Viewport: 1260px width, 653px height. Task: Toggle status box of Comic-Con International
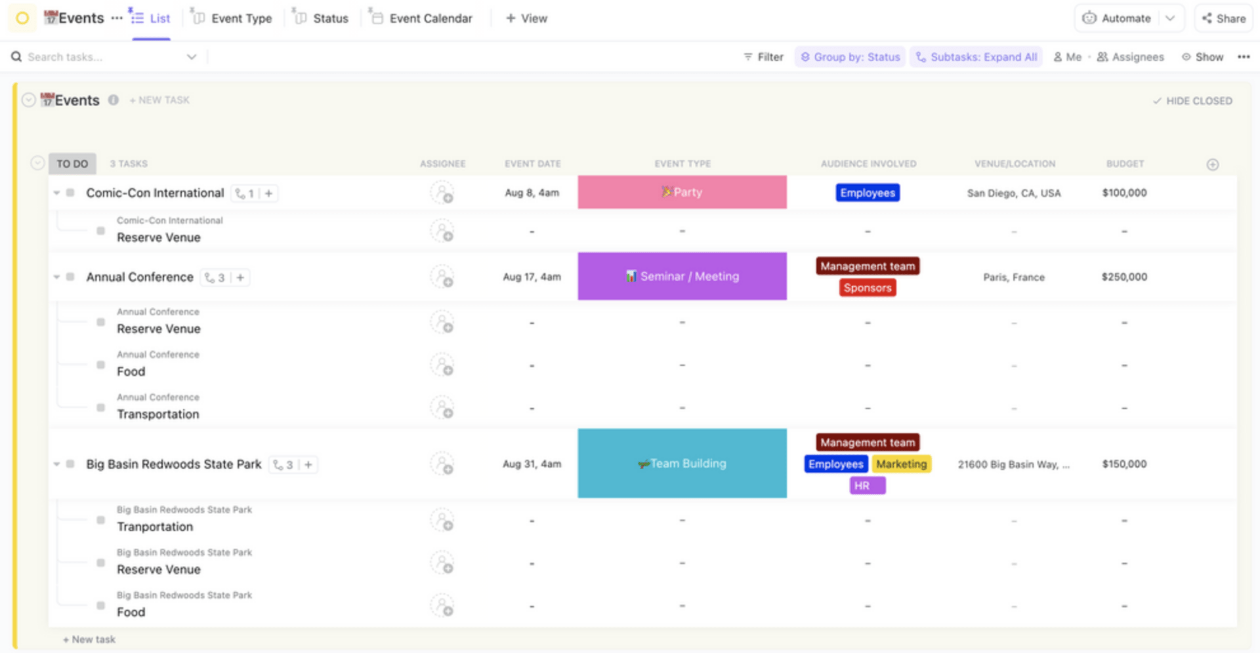(x=71, y=193)
